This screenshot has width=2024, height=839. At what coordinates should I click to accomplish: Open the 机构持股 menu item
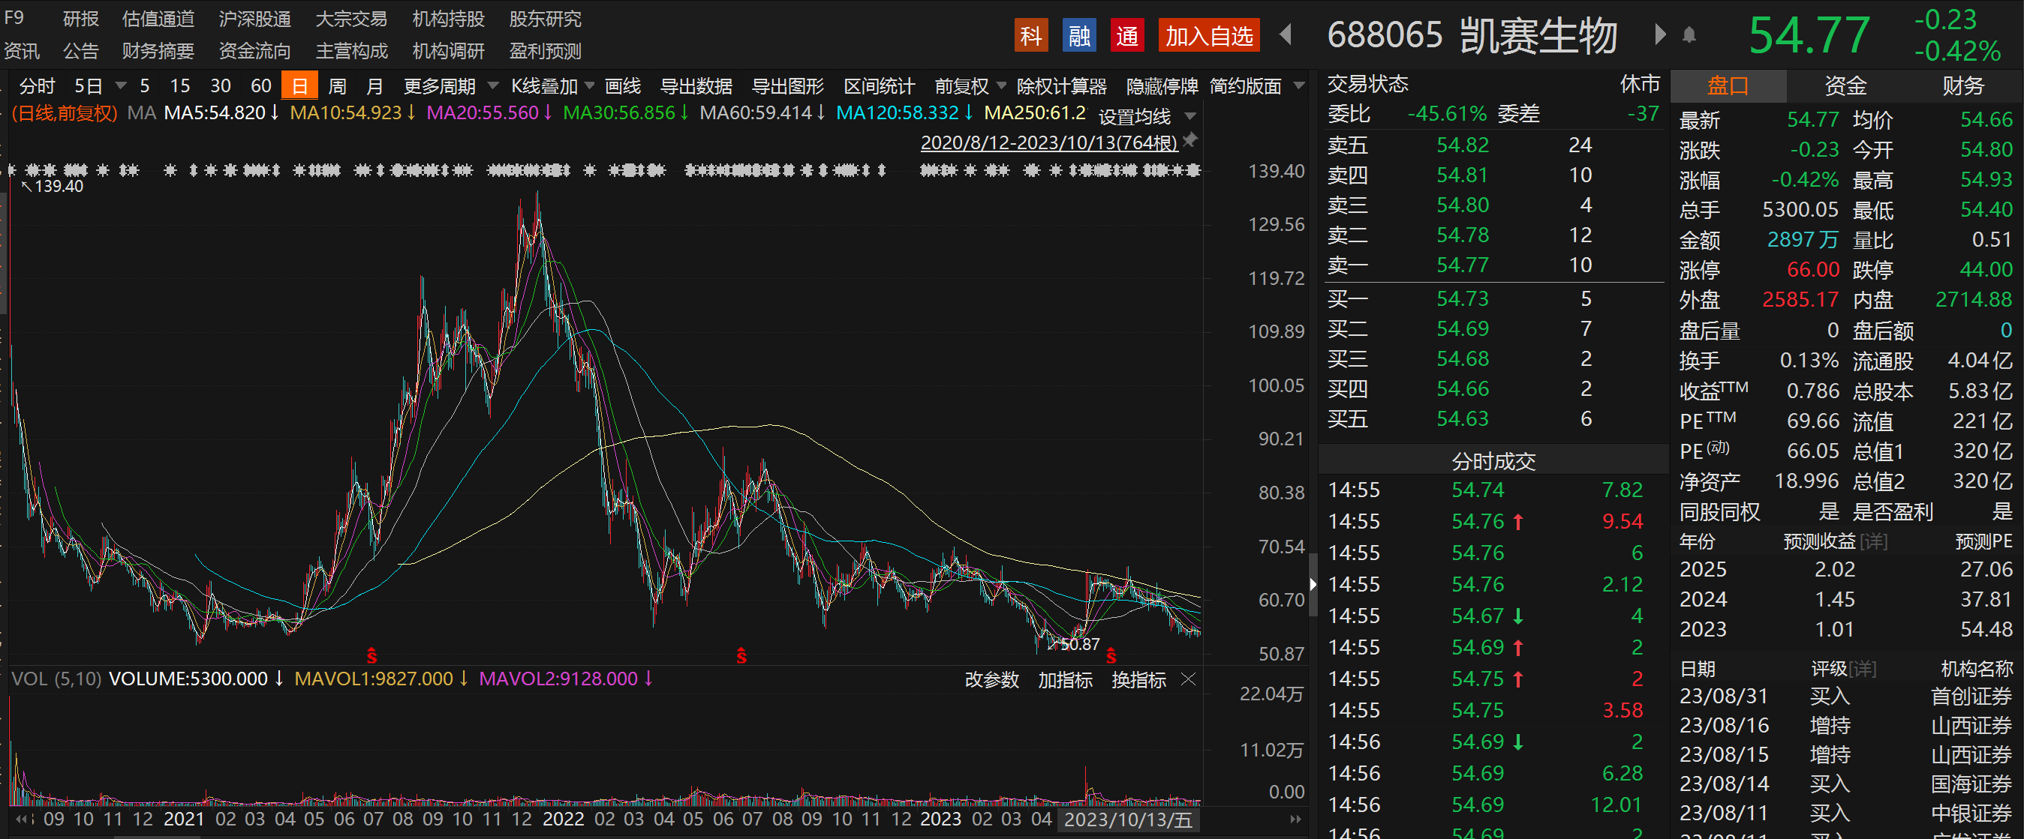coord(448,19)
